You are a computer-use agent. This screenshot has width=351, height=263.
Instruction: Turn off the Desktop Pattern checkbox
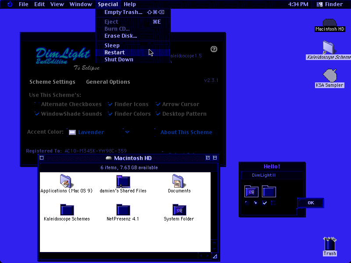click(158, 114)
